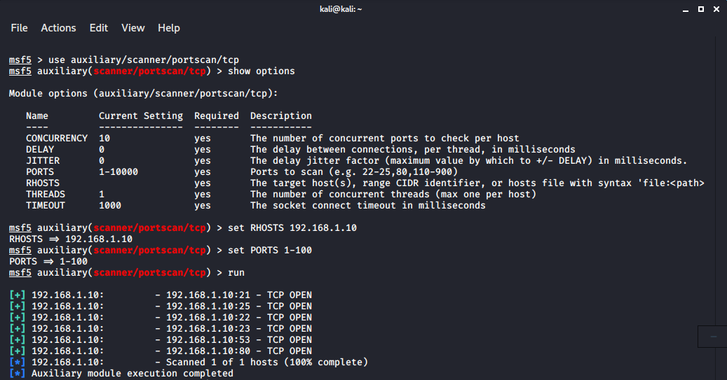Click the JITTER option name

click(43, 160)
